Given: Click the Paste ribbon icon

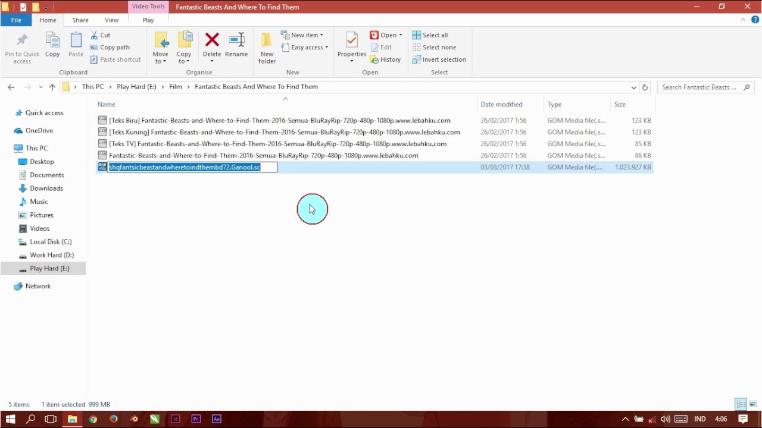Looking at the screenshot, I should coord(76,40).
